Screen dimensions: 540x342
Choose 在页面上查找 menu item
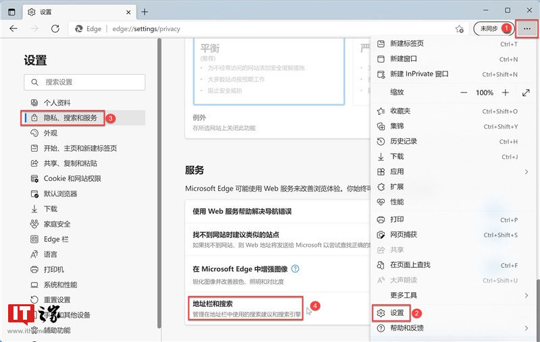454,265
